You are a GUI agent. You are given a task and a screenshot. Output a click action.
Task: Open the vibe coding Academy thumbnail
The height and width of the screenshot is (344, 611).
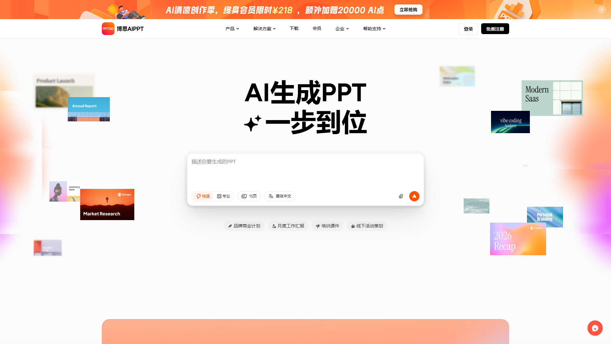[x=510, y=122]
